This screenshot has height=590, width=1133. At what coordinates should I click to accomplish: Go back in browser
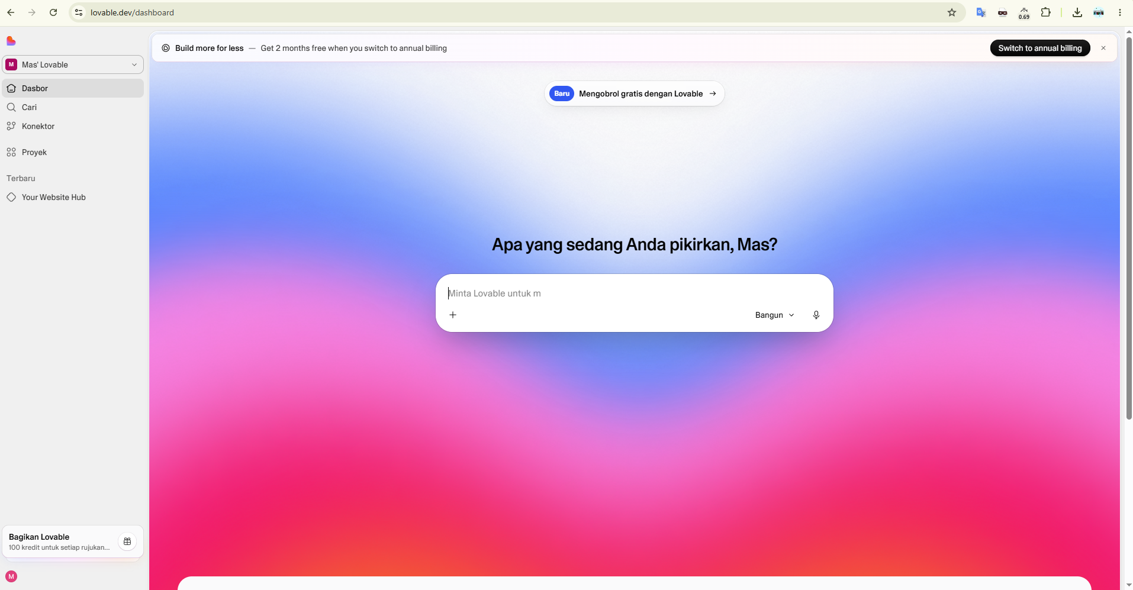tap(11, 12)
